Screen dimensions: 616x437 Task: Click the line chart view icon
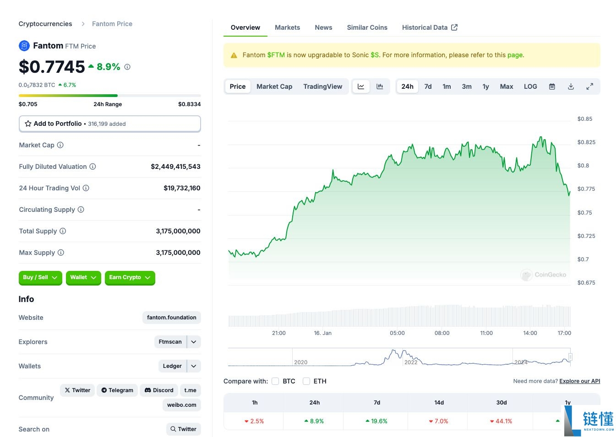(x=361, y=86)
